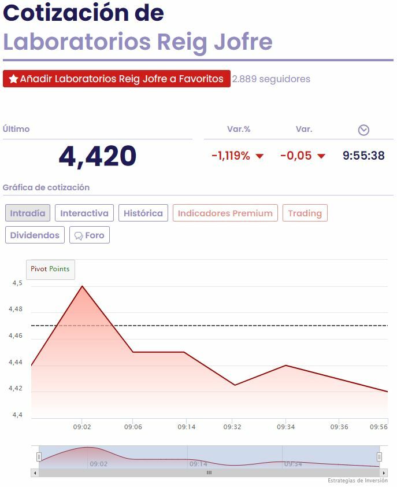Click the navigator's right range handle
This screenshot has width=397, height=487.
(x=379, y=457)
